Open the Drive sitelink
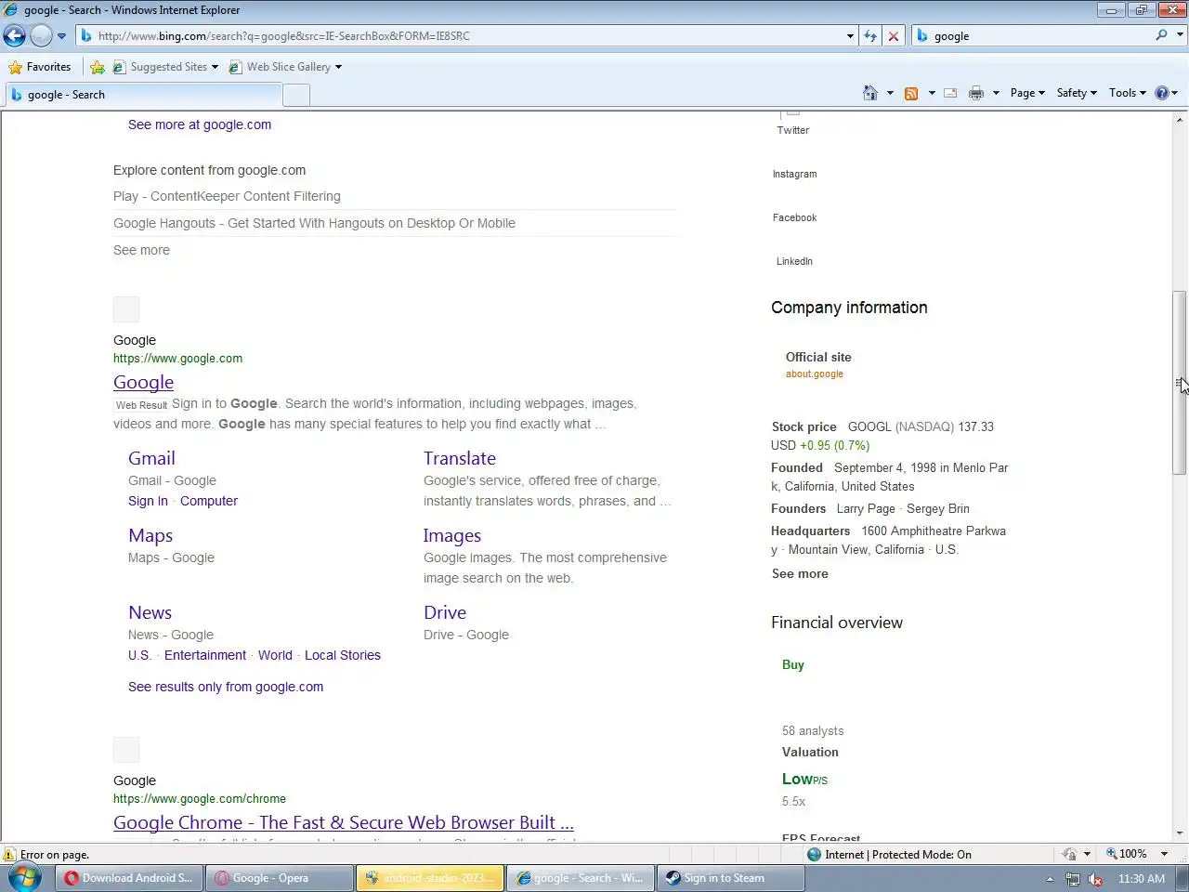 445,612
